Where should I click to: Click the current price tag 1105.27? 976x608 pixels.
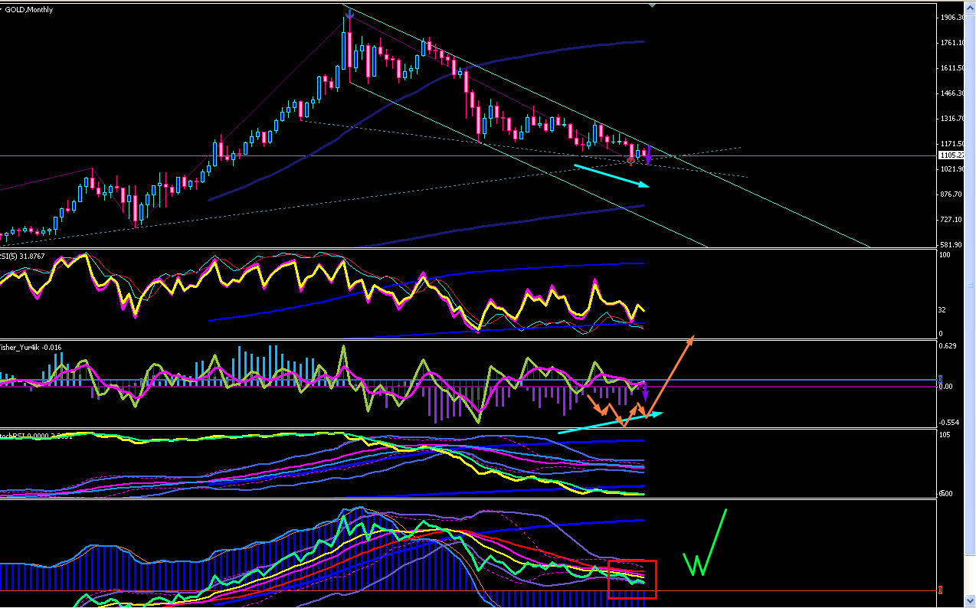[x=950, y=155]
